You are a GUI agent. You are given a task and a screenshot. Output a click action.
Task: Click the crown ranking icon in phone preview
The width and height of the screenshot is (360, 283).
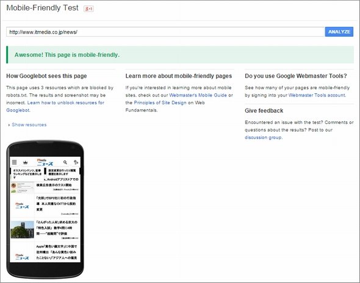tap(25, 162)
